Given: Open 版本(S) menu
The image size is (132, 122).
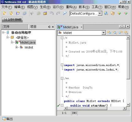Looking at the screenshot, I should [x=84, y=7].
